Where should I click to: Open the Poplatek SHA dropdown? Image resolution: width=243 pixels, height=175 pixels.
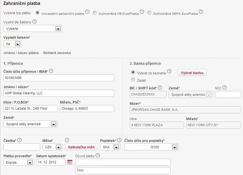116,147
